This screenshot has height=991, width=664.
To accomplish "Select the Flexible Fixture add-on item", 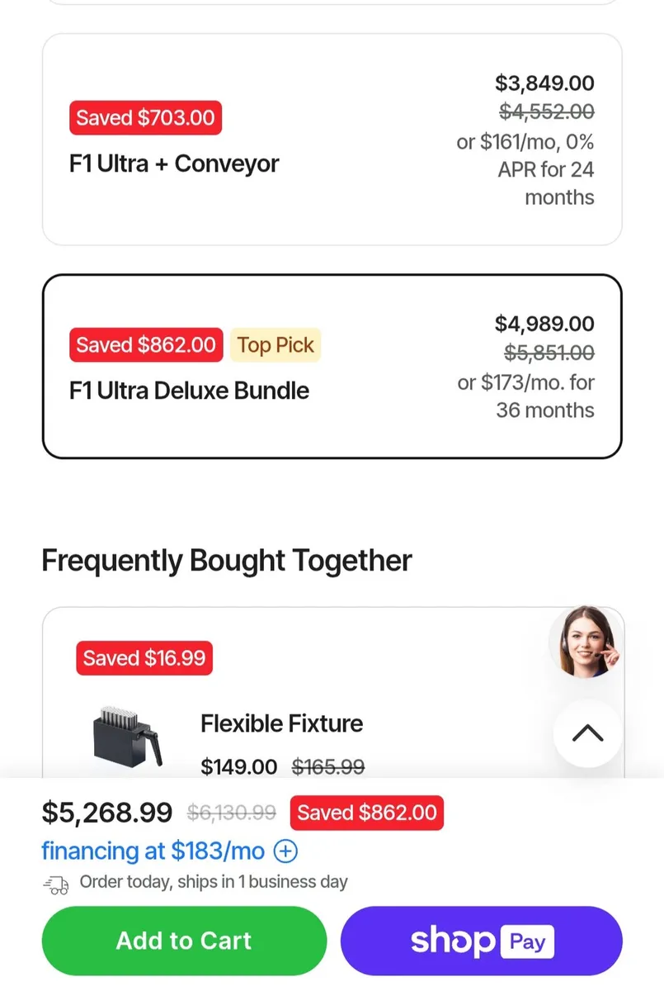I will click(x=332, y=723).
